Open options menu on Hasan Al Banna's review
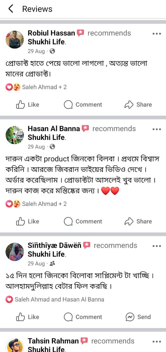166x352 pixels. [156, 129]
